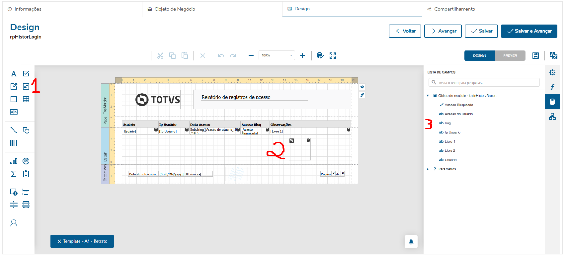Select the Check Box tool in the toolbox
564x256 pixels.
(x=26, y=74)
